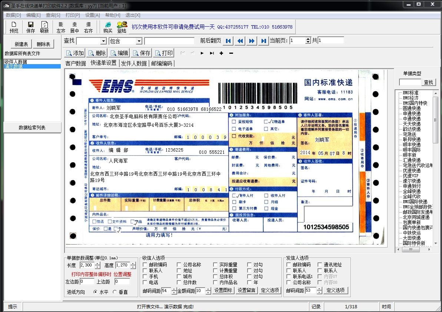Tick 联系电话1 in 发信人选项
Viewport: 442px width, 312px height.
click(289, 276)
